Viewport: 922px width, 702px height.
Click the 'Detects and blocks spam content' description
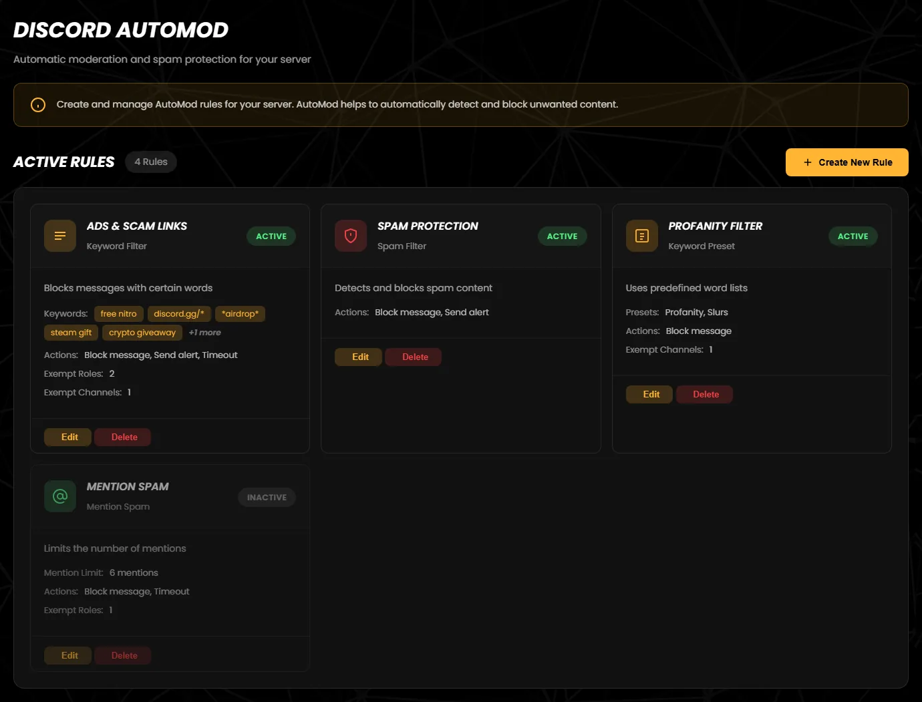[414, 288]
